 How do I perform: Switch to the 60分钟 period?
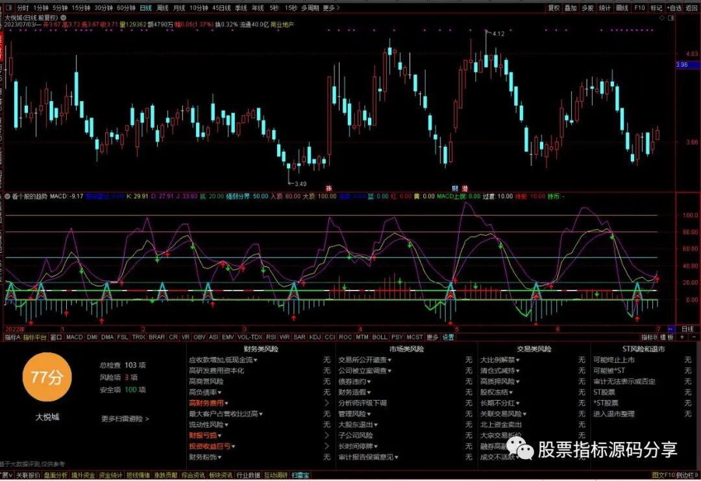[x=126, y=8]
